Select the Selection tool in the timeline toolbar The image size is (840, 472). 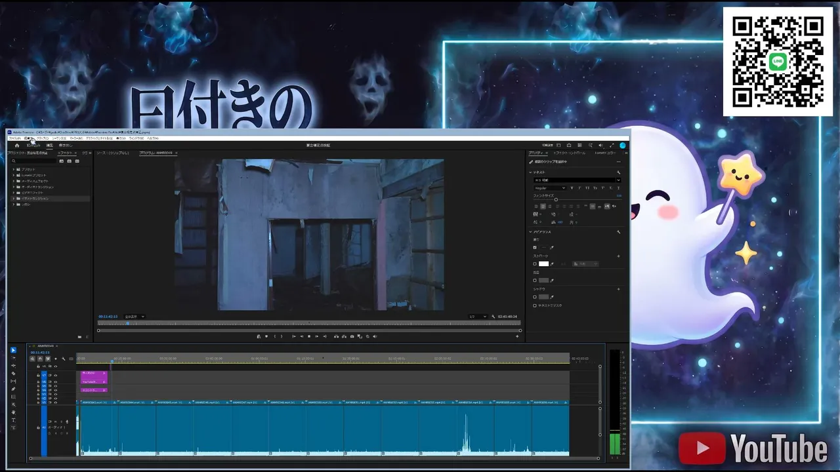pos(13,350)
